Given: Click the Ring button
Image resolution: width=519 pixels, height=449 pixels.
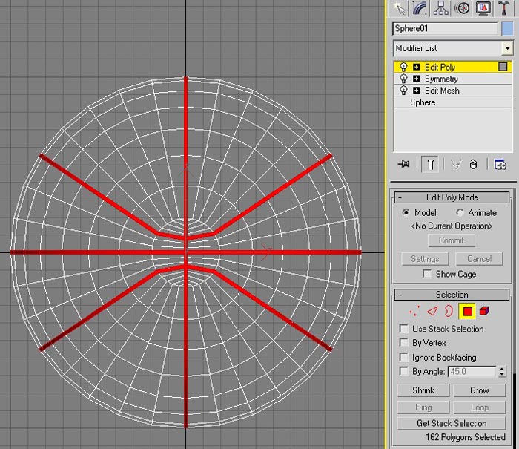Looking at the screenshot, I should [423, 407].
